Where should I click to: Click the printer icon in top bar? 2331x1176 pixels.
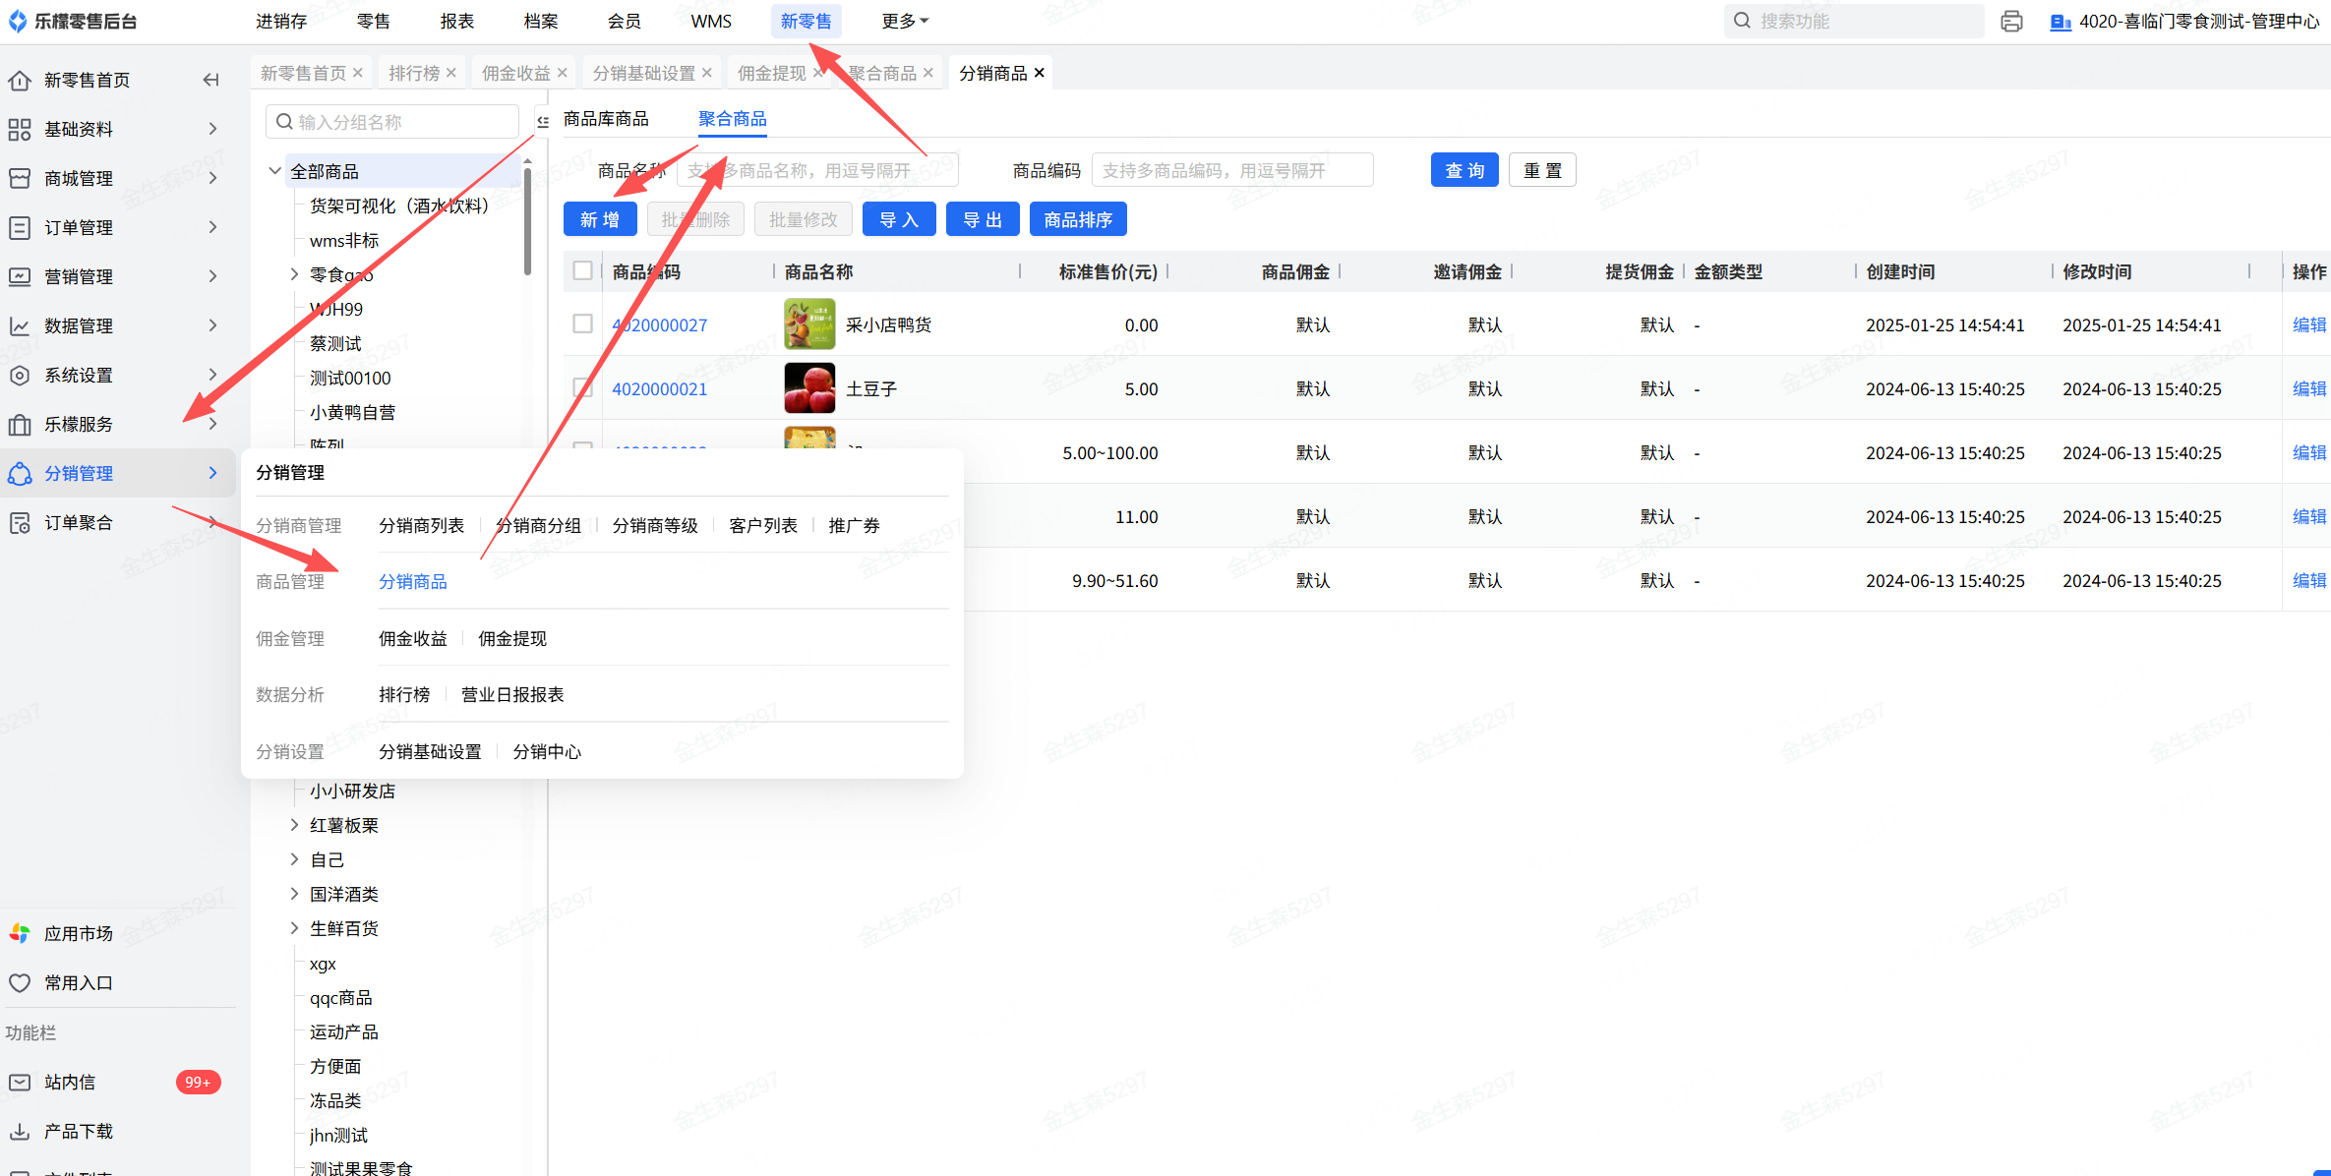point(2011,21)
